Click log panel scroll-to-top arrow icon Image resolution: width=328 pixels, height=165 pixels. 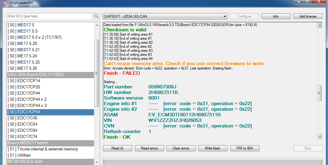(x=319, y=25)
